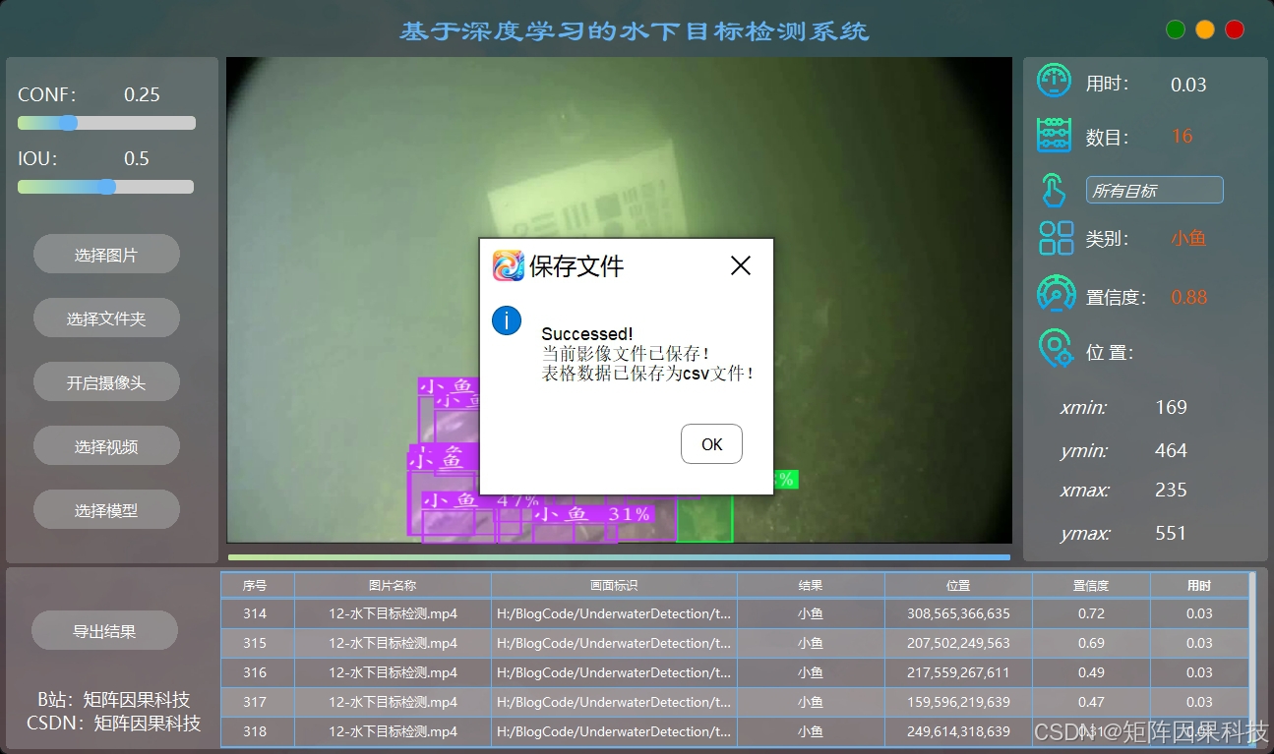Click the ymax value 551
Image resolution: width=1274 pixels, height=754 pixels.
click(x=1171, y=533)
